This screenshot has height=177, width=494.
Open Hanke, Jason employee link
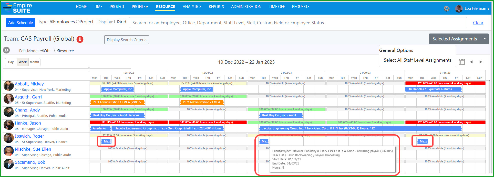pyautogui.click(x=28, y=123)
